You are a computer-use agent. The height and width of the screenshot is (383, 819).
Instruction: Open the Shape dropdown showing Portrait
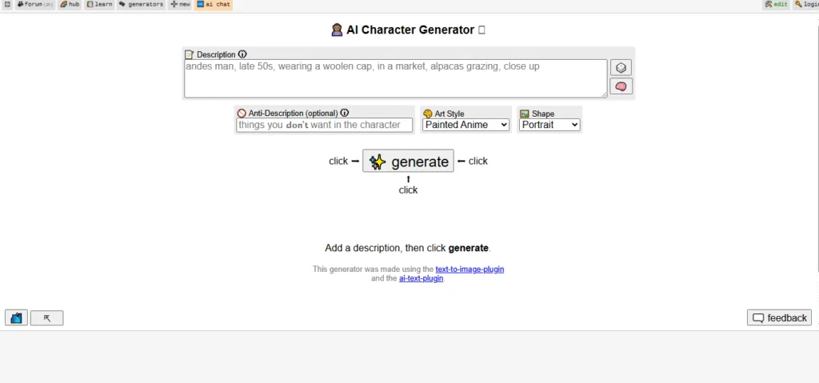pos(549,125)
